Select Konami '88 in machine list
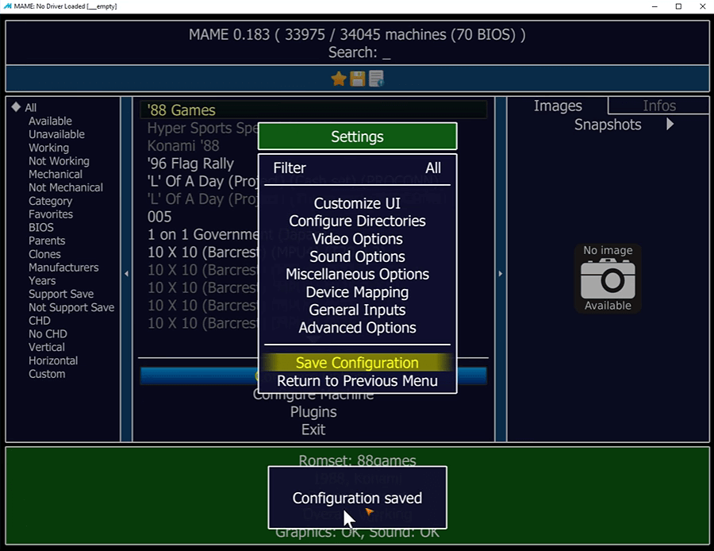Viewport: 714px width, 551px height. click(183, 146)
